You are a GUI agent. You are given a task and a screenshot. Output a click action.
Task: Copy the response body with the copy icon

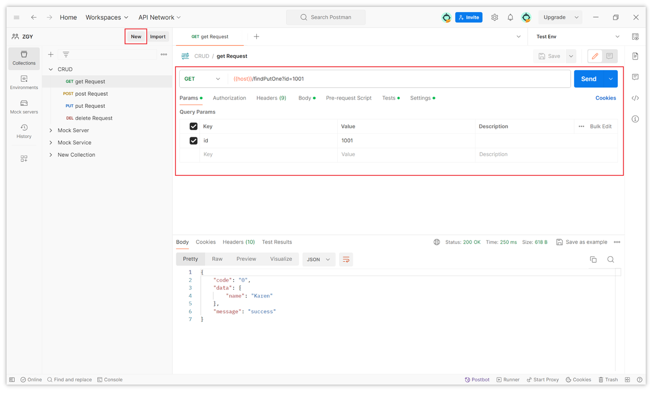pos(593,259)
